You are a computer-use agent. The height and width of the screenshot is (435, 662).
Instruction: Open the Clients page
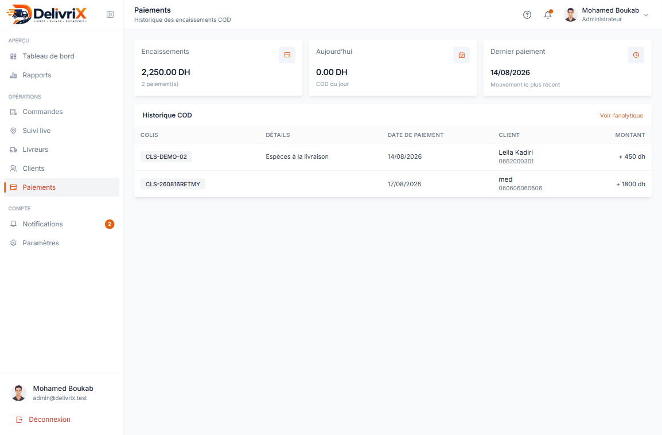pyautogui.click(x=61, y=168)
